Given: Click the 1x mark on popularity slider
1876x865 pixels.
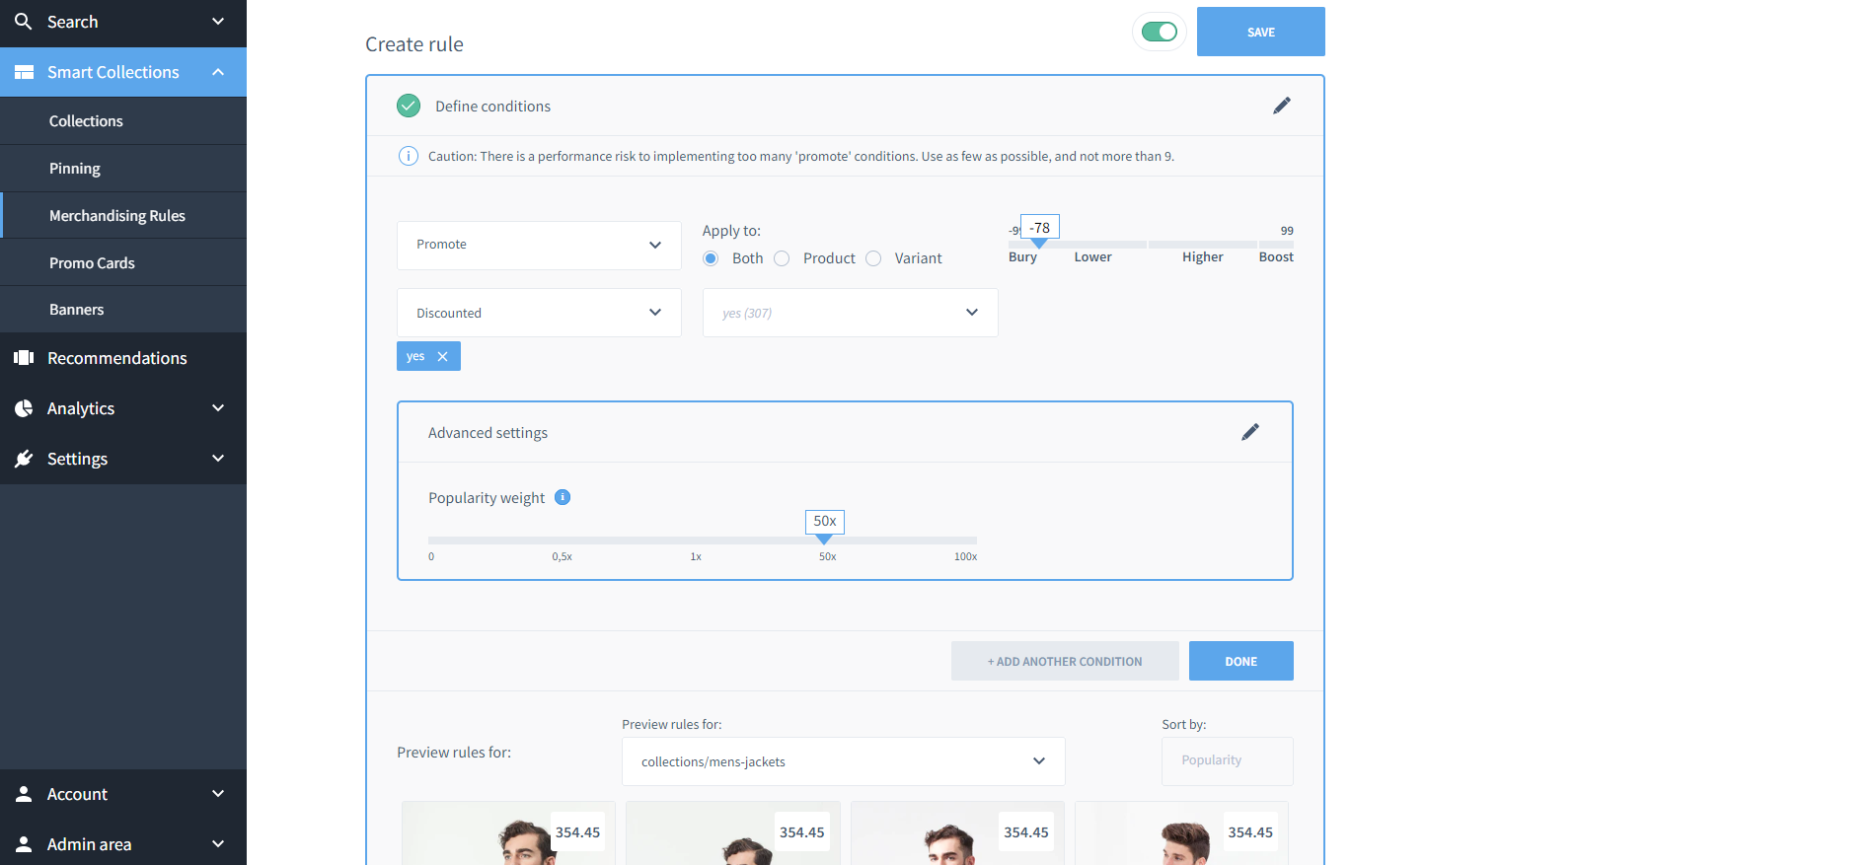Looking at the screenshot, I should [x=696, y=556].
